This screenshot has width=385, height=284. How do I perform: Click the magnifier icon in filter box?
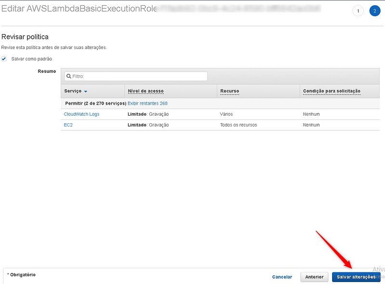click(x=69, y=76)
